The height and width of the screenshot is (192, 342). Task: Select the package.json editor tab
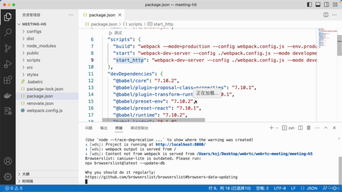101,15
